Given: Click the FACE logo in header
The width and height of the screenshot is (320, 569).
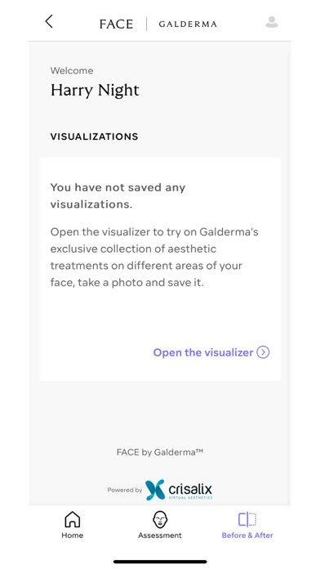Looking at the screenshot, I should (x=116, y=25).
